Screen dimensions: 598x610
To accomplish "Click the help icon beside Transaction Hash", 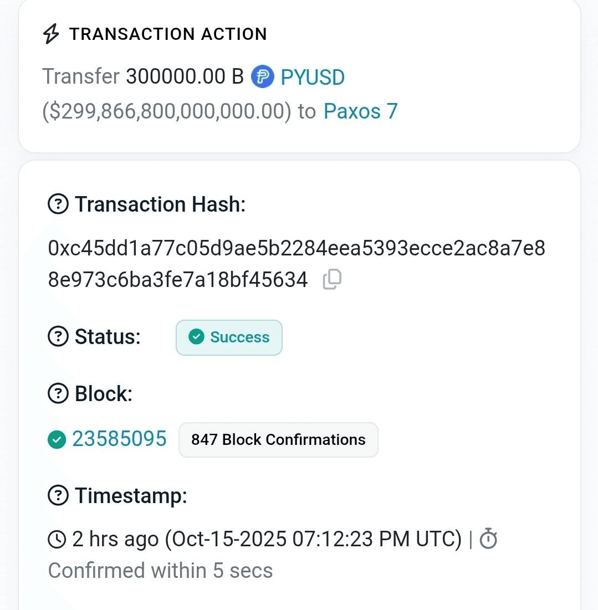I will pyautogui.click(x=58, y=204).
